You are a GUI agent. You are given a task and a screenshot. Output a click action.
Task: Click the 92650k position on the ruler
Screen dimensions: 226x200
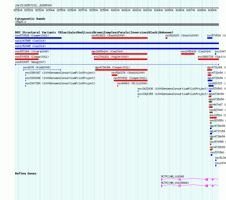pyautogui.click(x=169, y=10)
